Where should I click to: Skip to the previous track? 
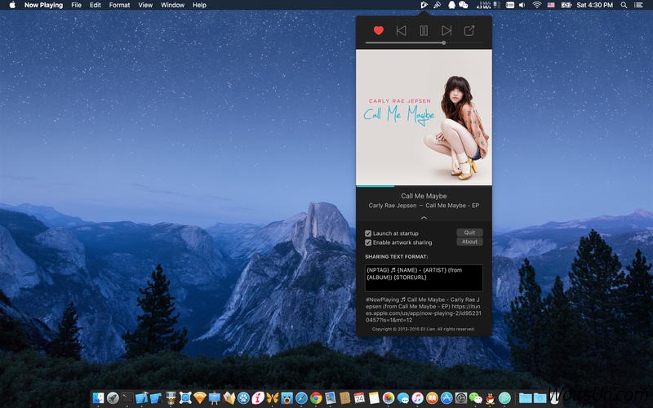pyautogui.click(x=401, y=30)
